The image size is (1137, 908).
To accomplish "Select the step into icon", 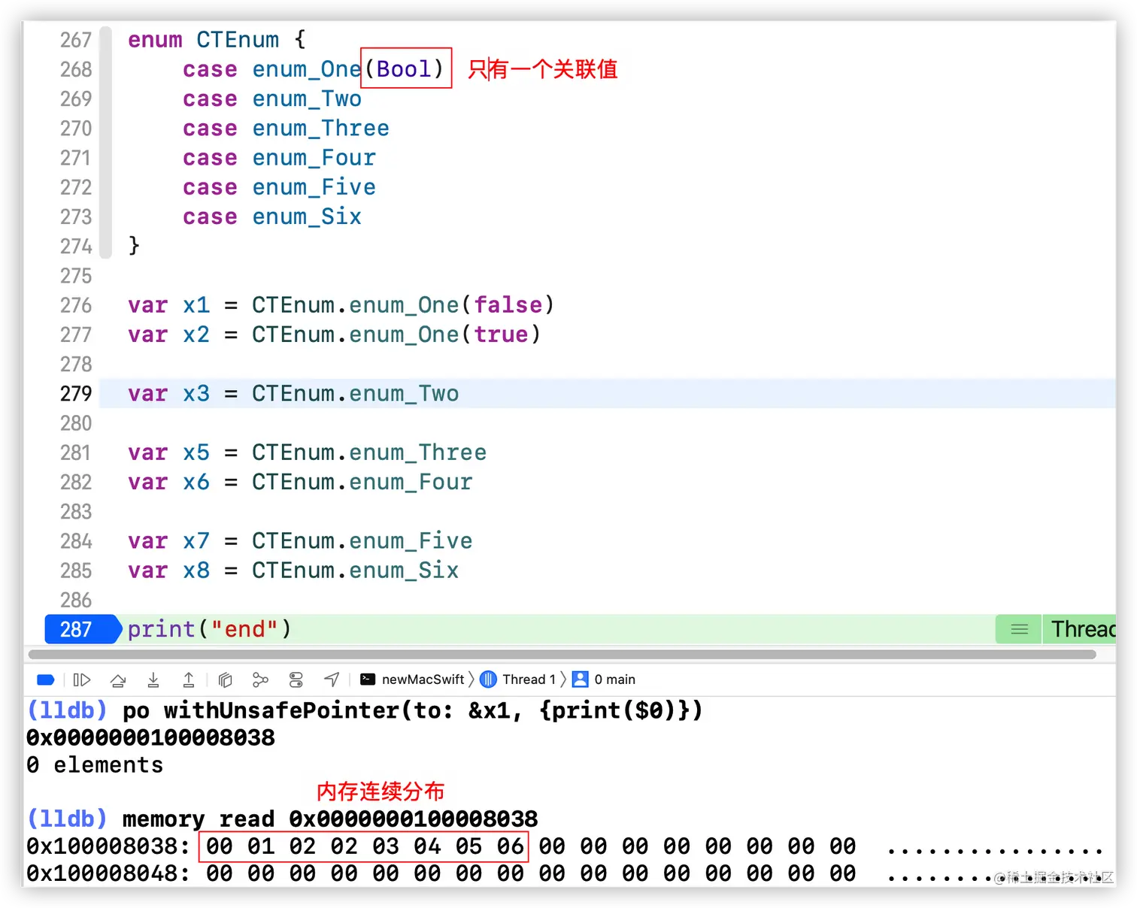I will click(153, 679).
